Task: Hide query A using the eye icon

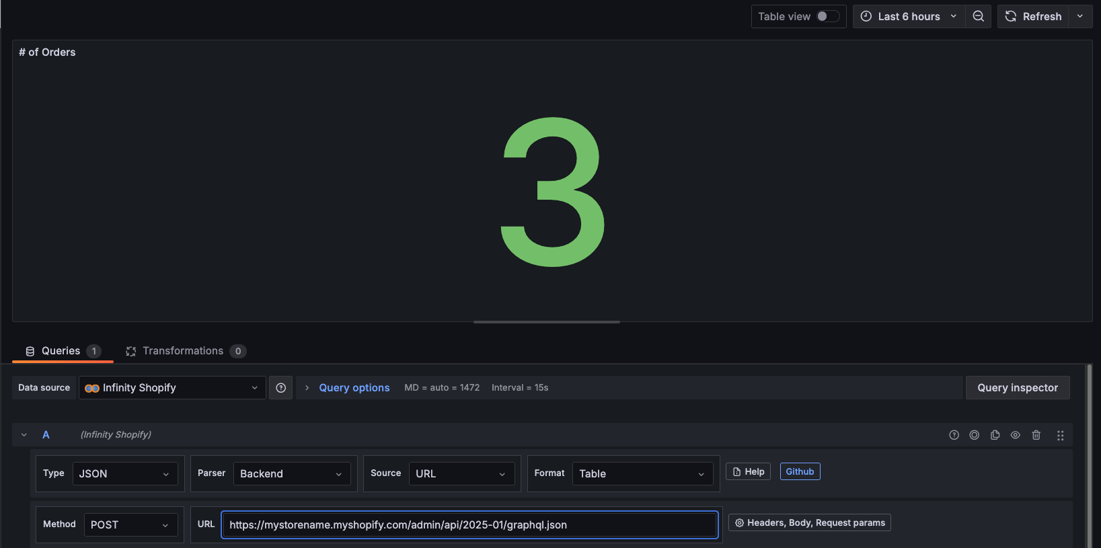Action: coord(1015,435)
